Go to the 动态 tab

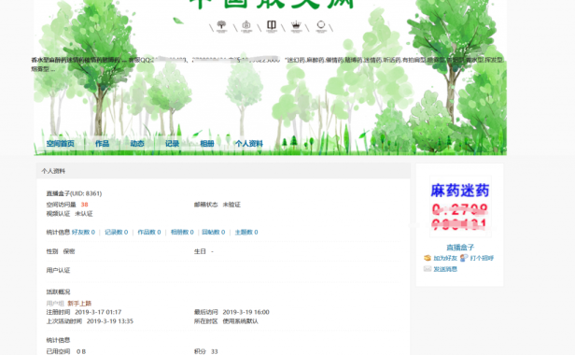coord(137,144)
